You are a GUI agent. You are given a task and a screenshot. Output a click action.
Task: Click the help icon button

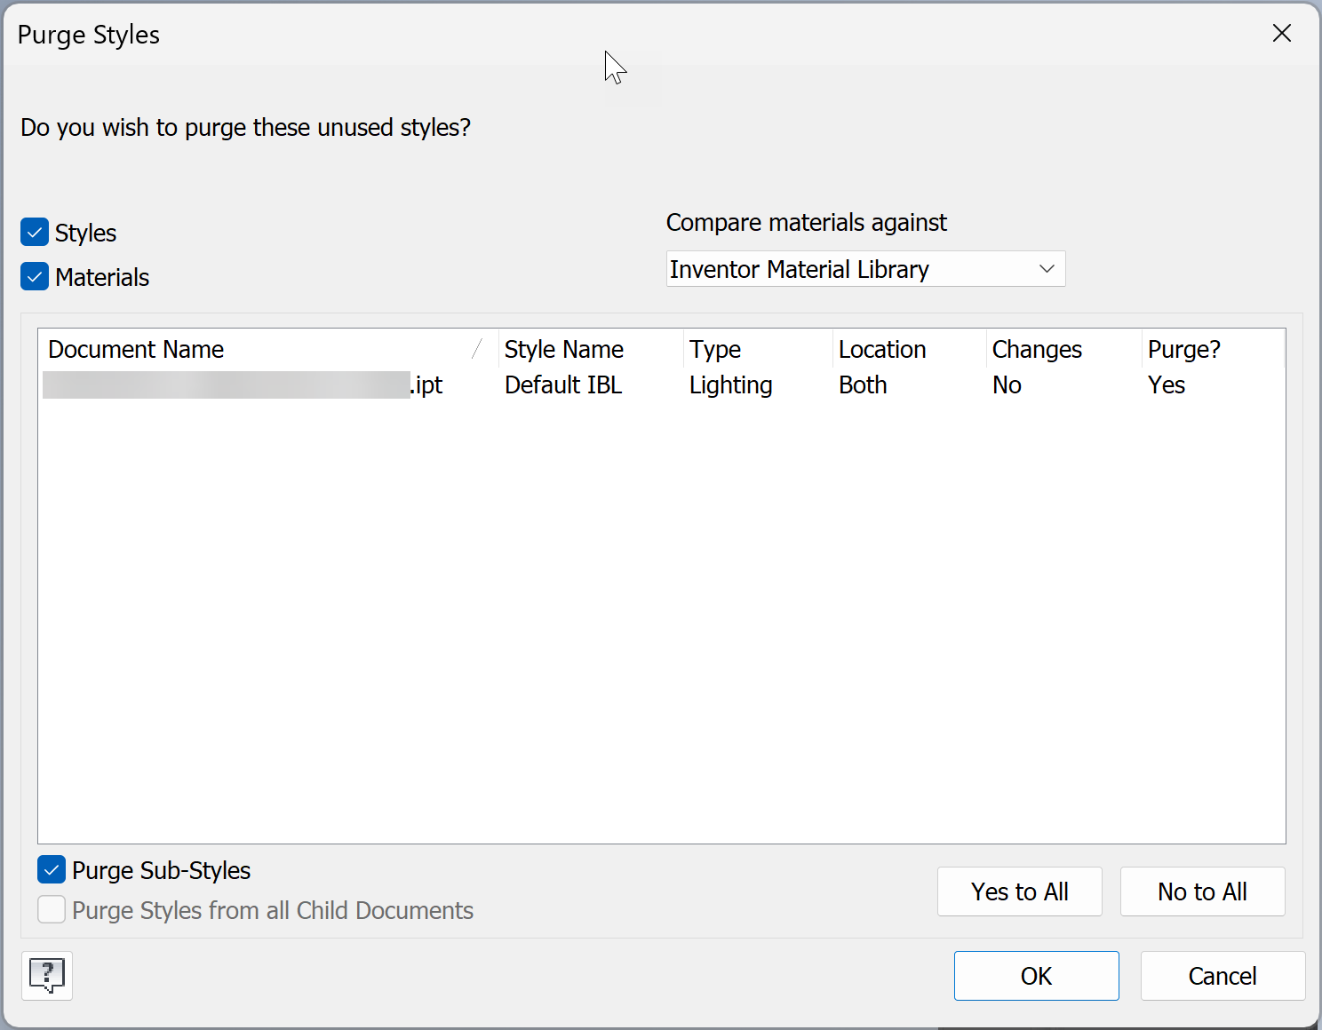pyautogui.click(x=47, y=975)
